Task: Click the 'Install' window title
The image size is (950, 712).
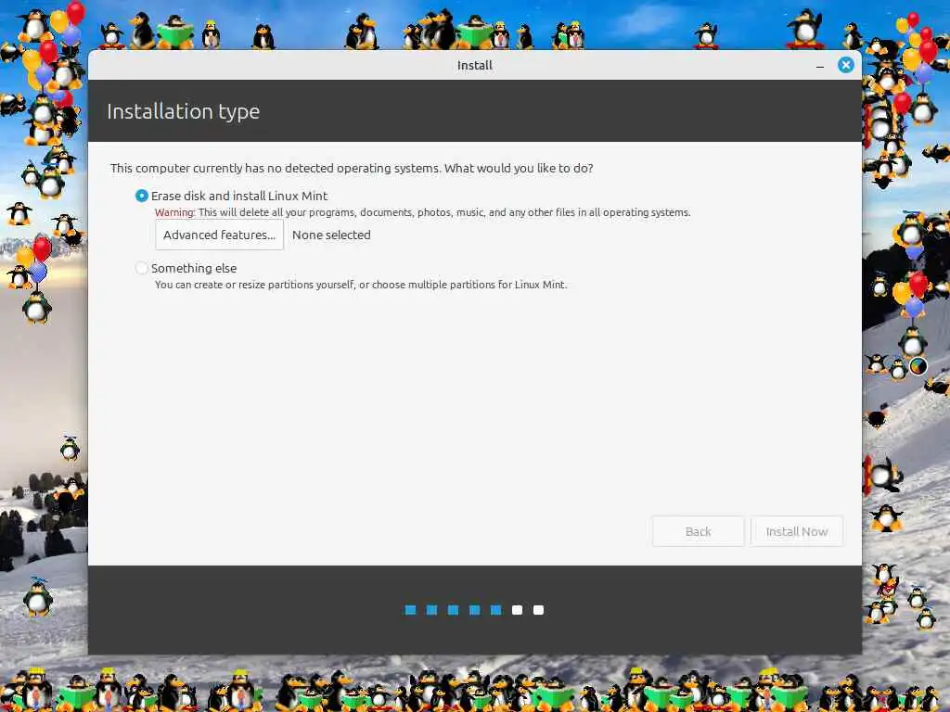Action: [x=475, y=66]
